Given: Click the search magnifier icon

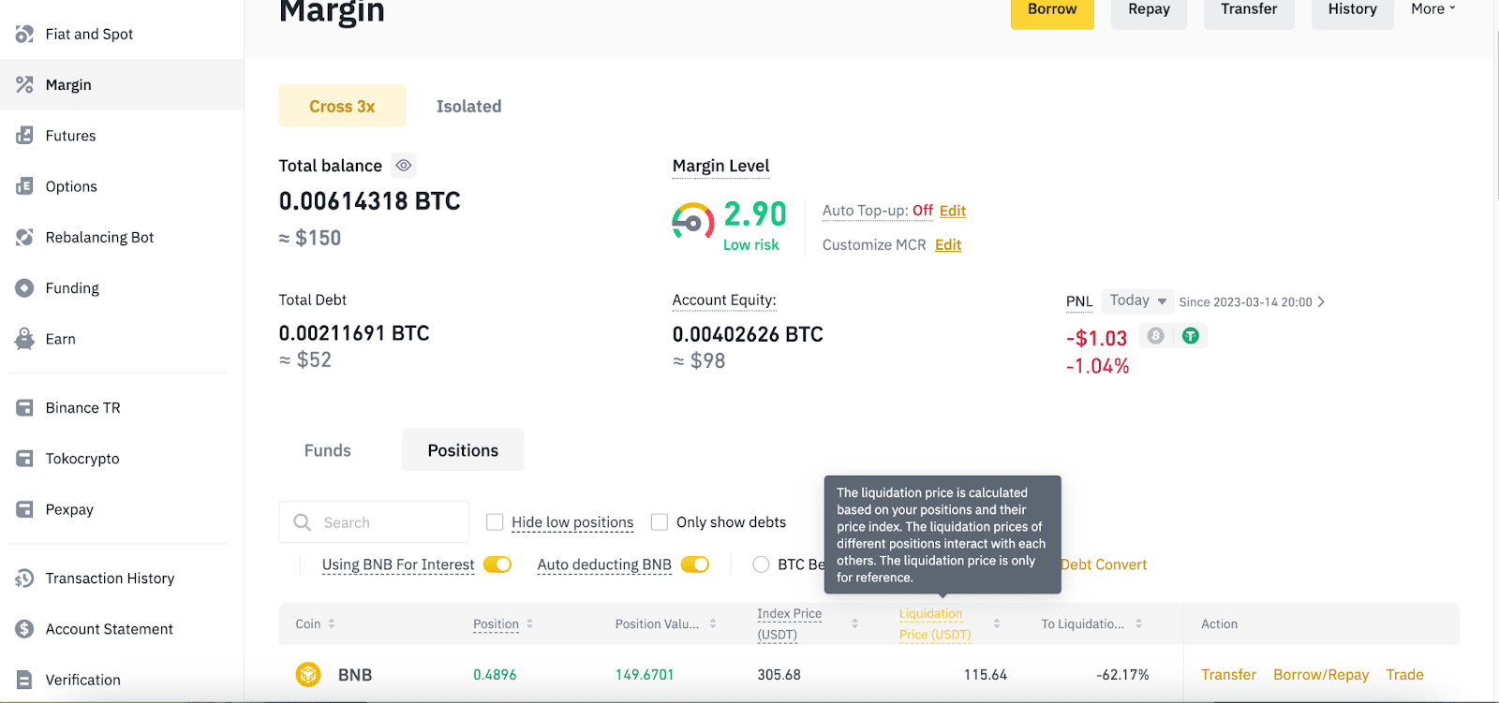Looking at the screenshot, I should coord(302,522).
